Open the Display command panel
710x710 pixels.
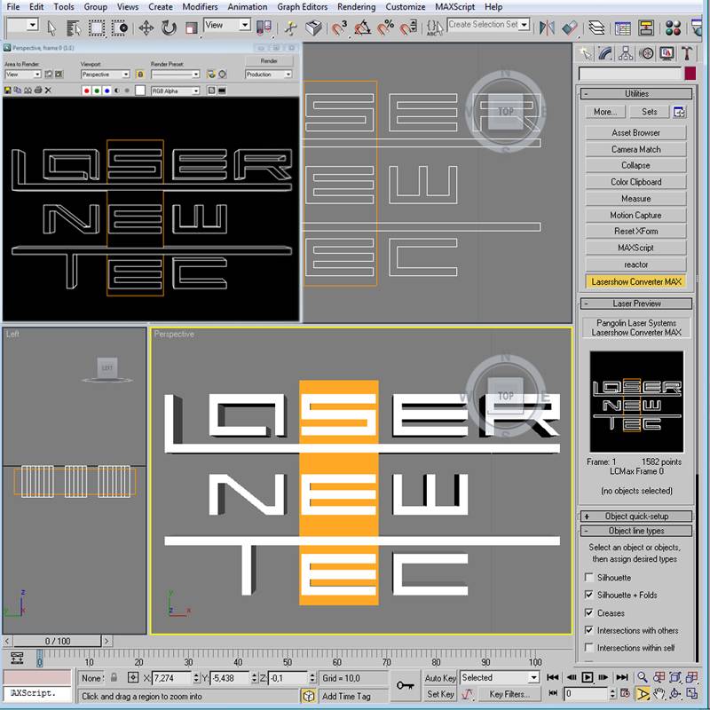(667, 54)
